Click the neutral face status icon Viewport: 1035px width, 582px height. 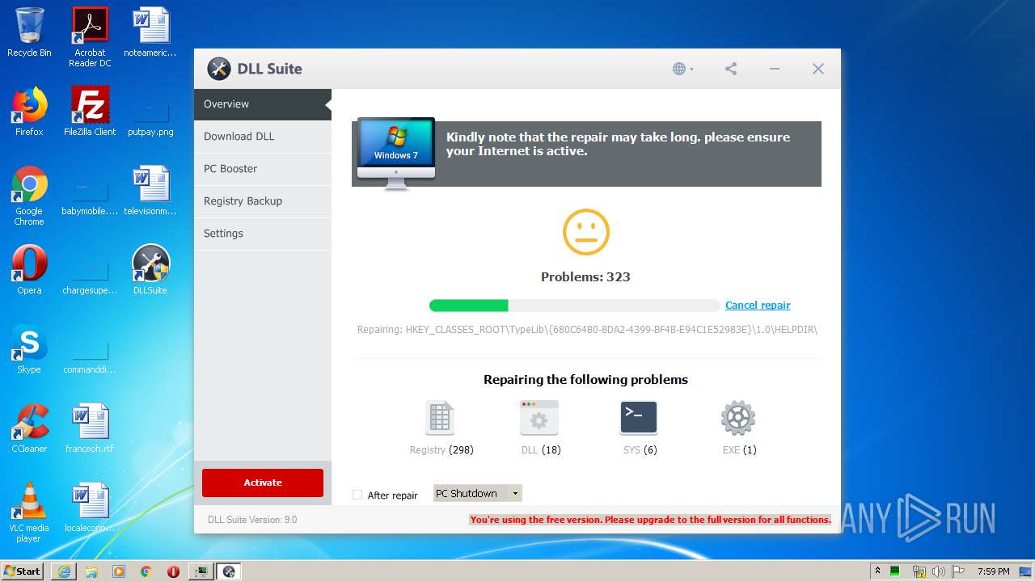coord(586,233)
